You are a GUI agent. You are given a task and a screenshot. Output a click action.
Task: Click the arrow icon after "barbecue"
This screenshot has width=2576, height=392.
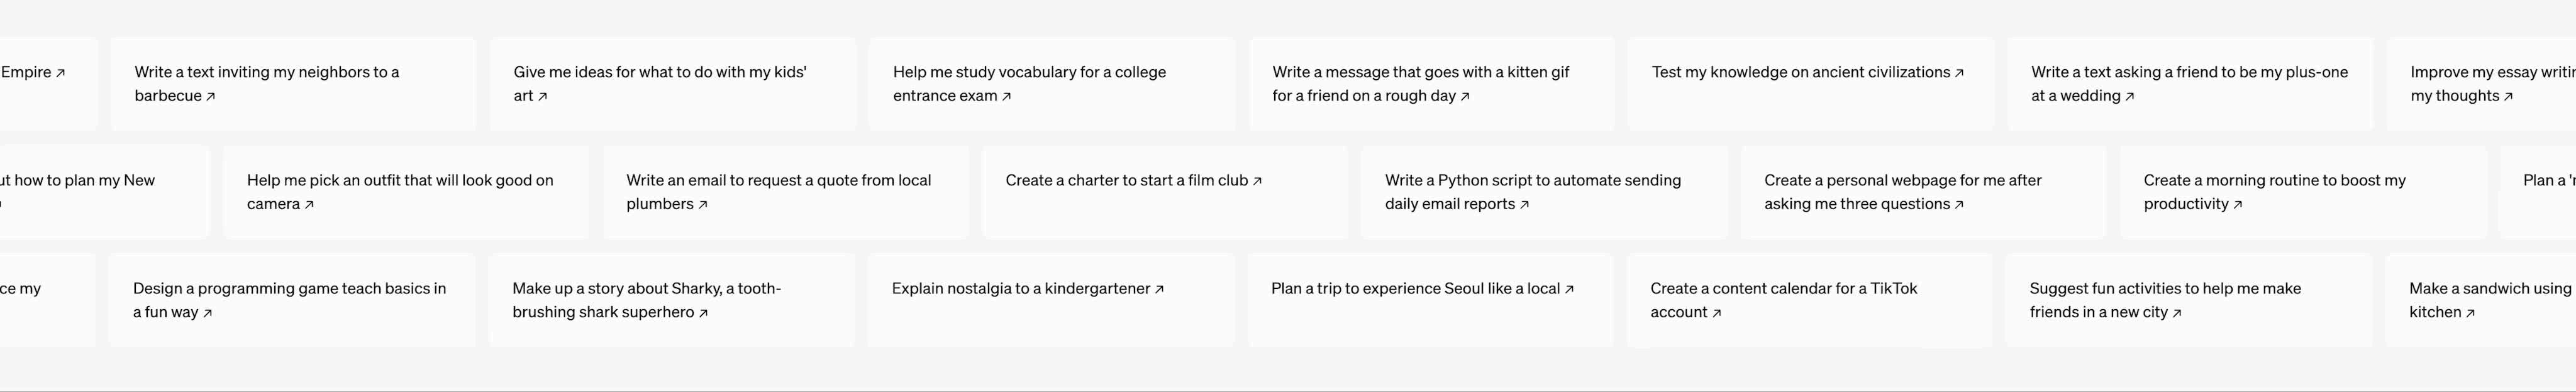point(210,97)
